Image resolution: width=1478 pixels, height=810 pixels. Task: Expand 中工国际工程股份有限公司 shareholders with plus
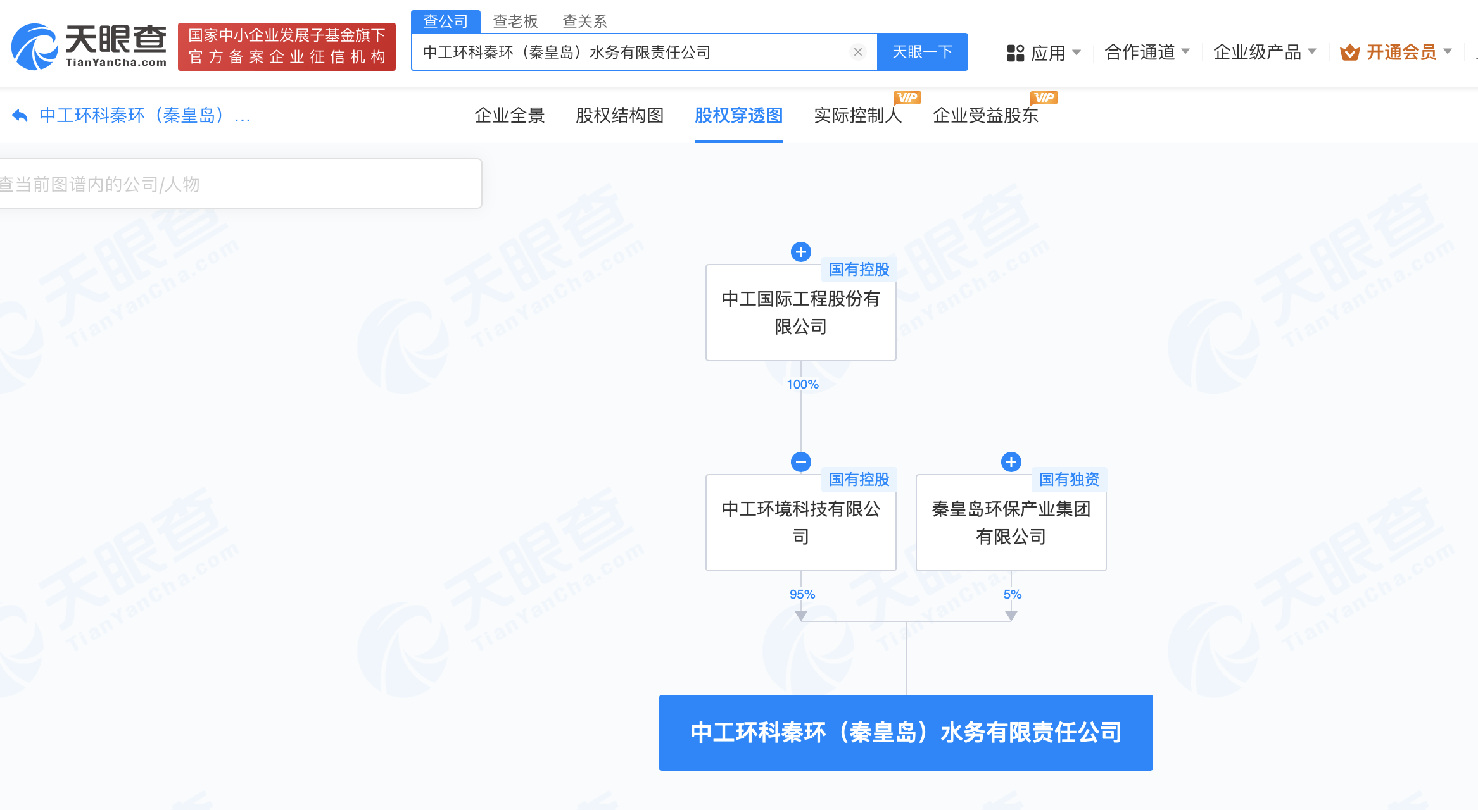800,252
